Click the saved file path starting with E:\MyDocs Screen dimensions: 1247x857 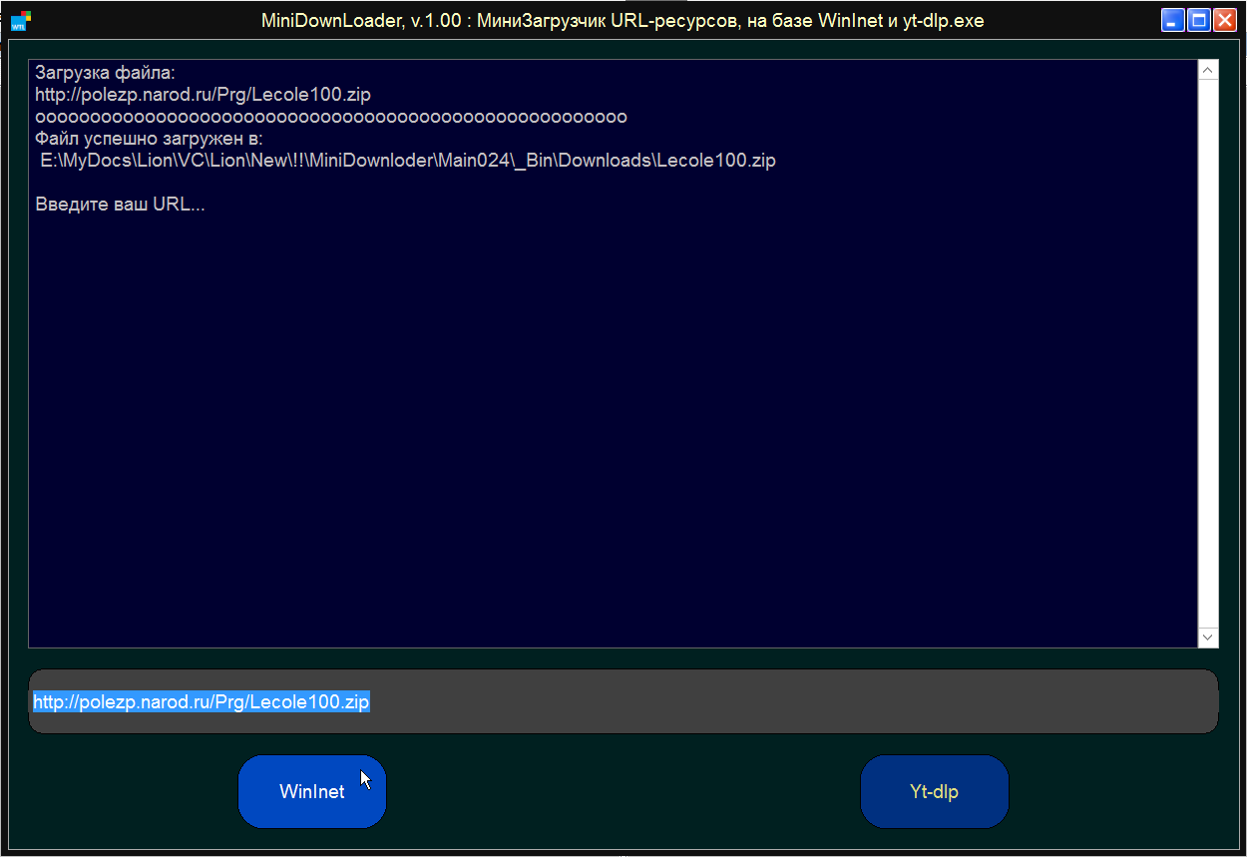pos(407,161)
